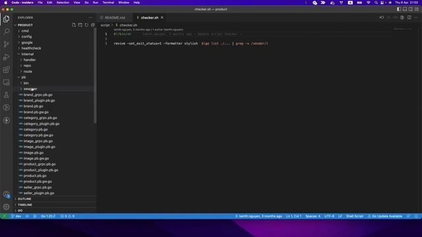Click the dev branch in status bar
This screenshot has height=237, width=422.
pos(16,216)
